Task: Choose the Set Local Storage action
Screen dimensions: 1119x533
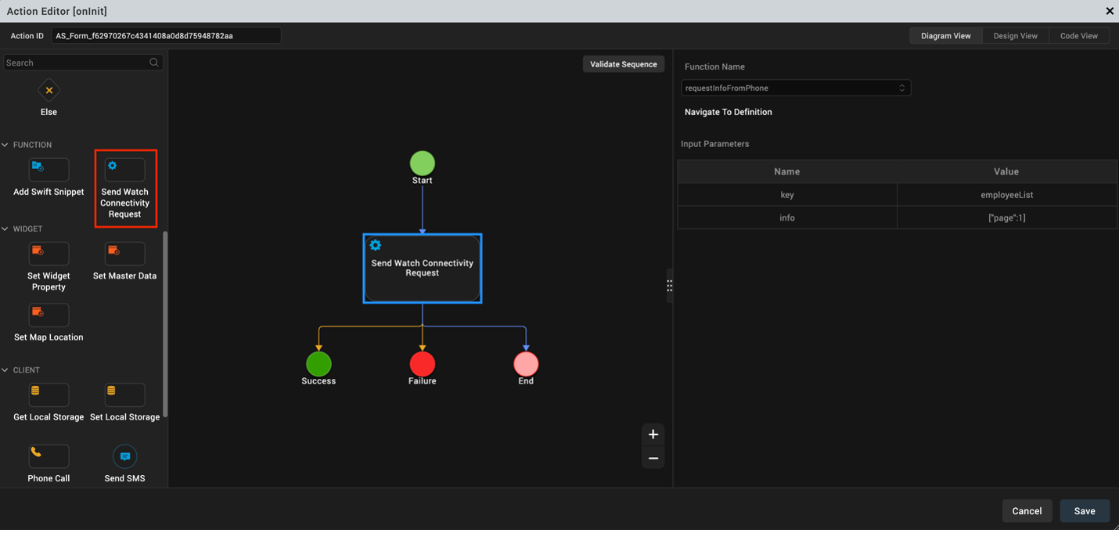Action: [125, 395]
